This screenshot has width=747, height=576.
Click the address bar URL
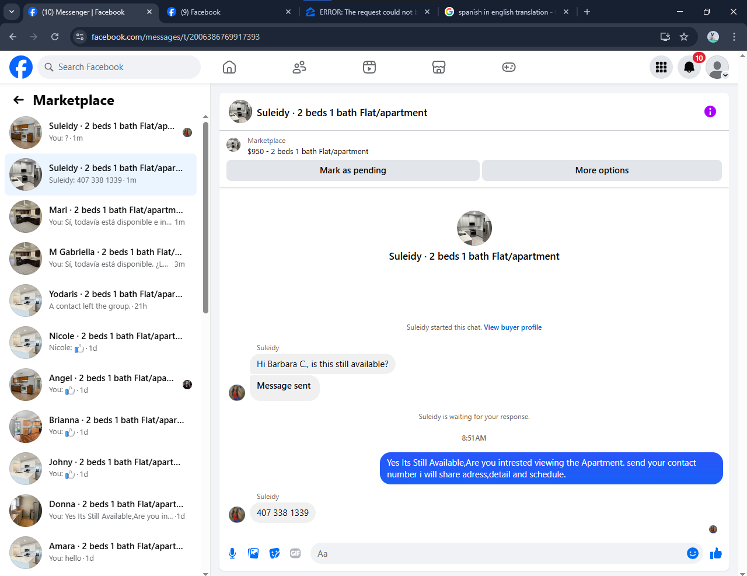pyautogui.click(x=176, y=37)
